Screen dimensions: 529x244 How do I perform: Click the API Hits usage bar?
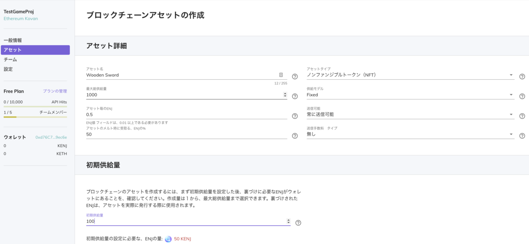(35, 107)
